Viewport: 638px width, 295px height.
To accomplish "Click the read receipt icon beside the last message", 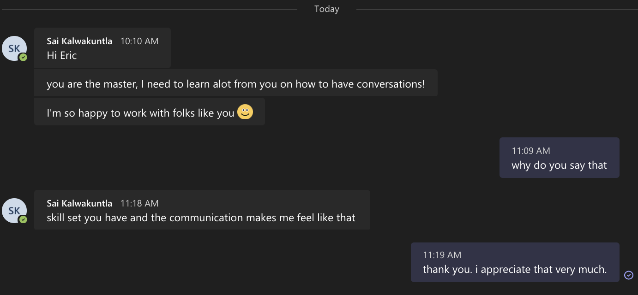I will tap(628, 275).
